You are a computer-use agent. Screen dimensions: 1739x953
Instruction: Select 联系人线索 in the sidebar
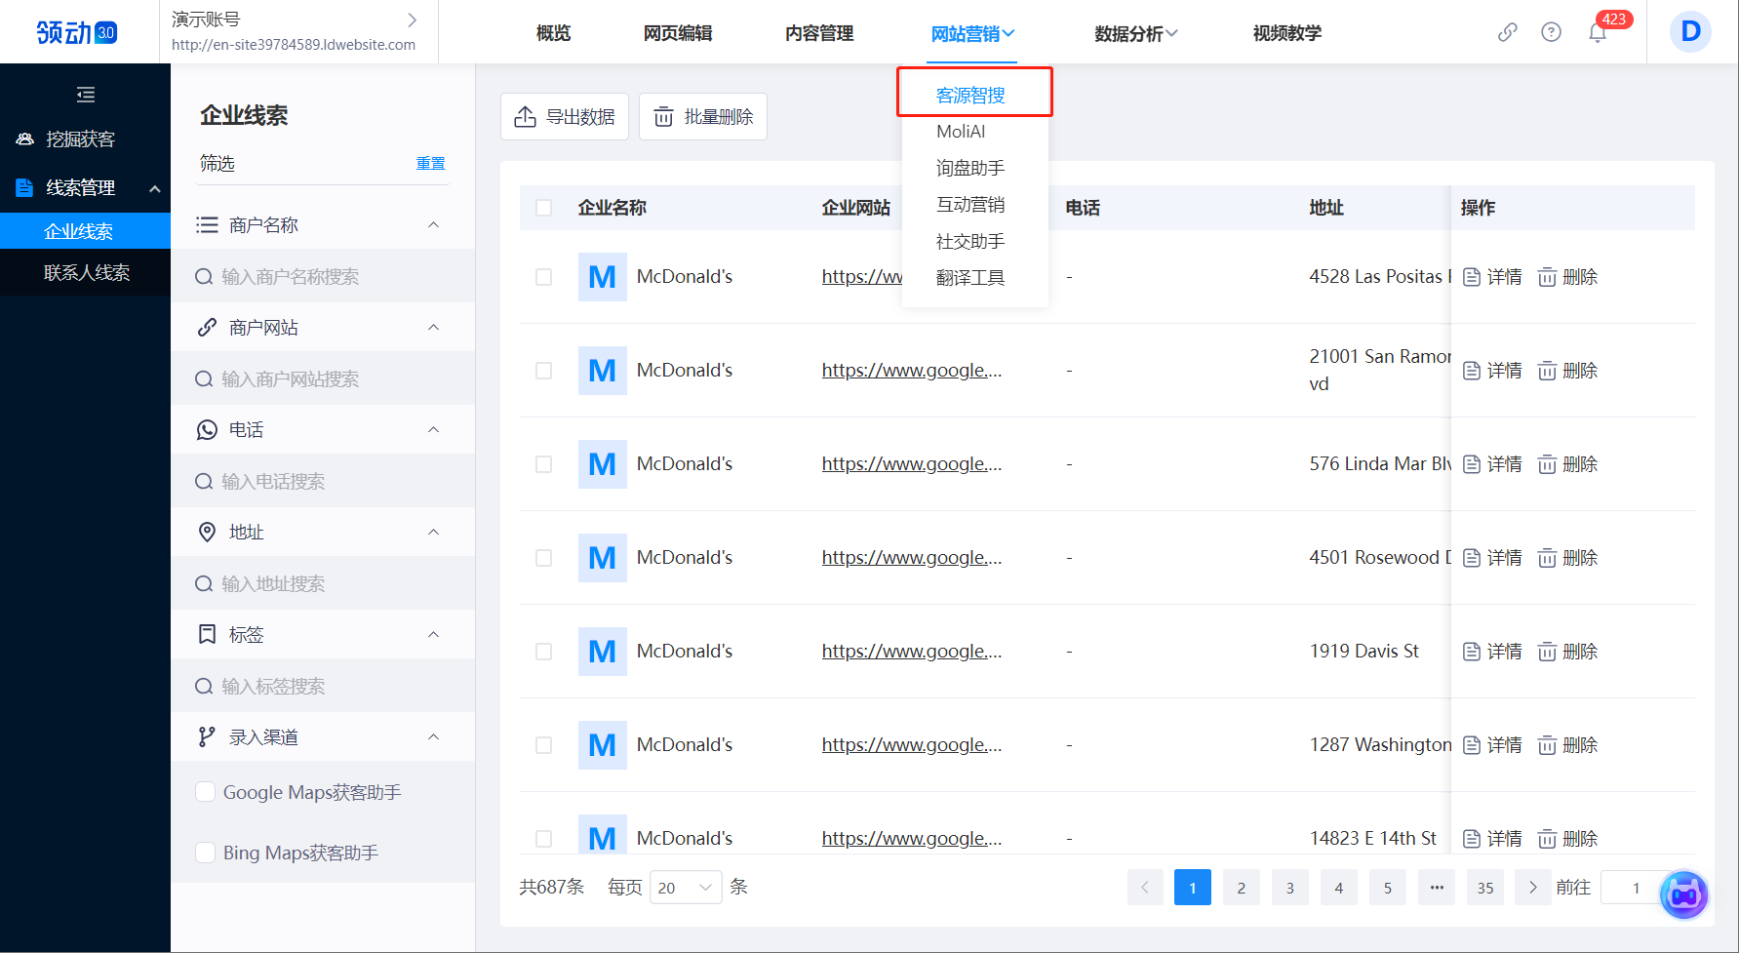coord(86,273)
